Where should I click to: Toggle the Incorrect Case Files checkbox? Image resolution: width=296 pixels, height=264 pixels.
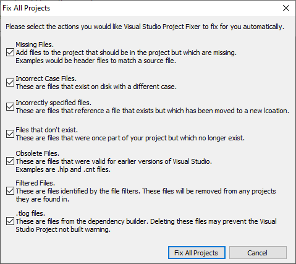[x=10, y=82]
